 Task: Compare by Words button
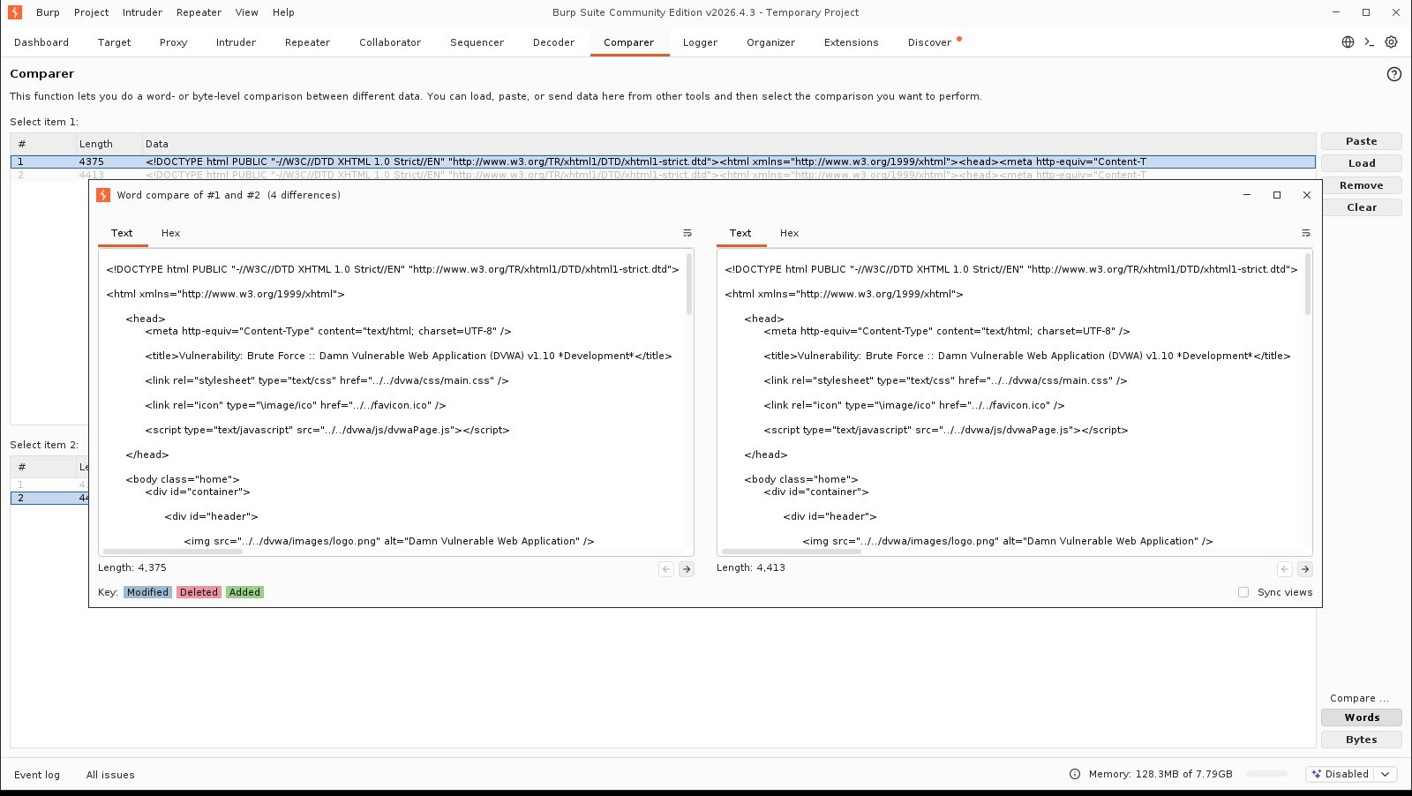pyautogui.click(x=1361, y=717)
